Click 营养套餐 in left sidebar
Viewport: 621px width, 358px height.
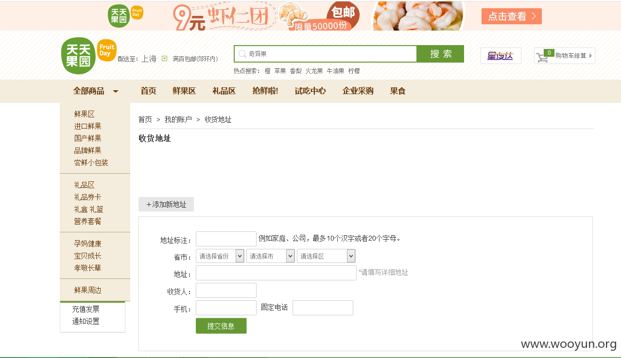[x=87, y=221]
